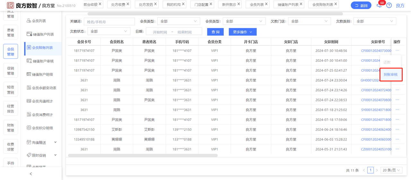The width and height of the screenshot is (411, 180).
Task: Close the 新开就诊 tab
Action: point(239,4)
